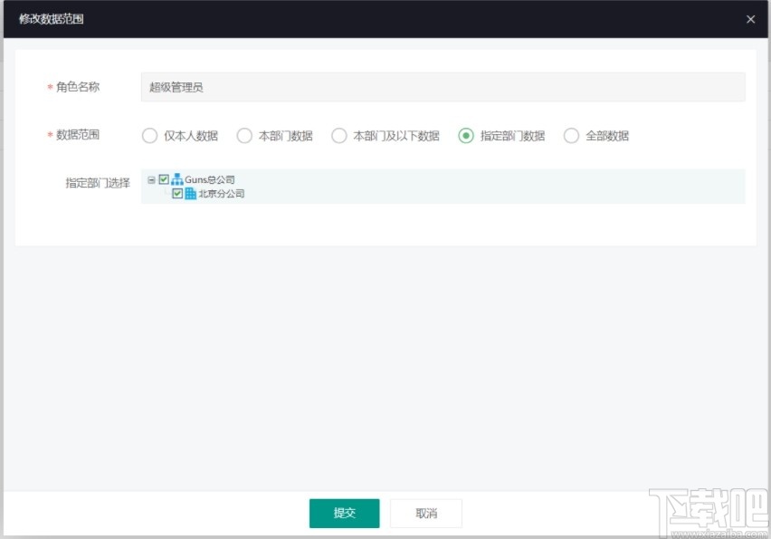Screen dimensions: 771x539
Task: Select the Guns总公司 tree item label
Action: (x=211, y=178)
